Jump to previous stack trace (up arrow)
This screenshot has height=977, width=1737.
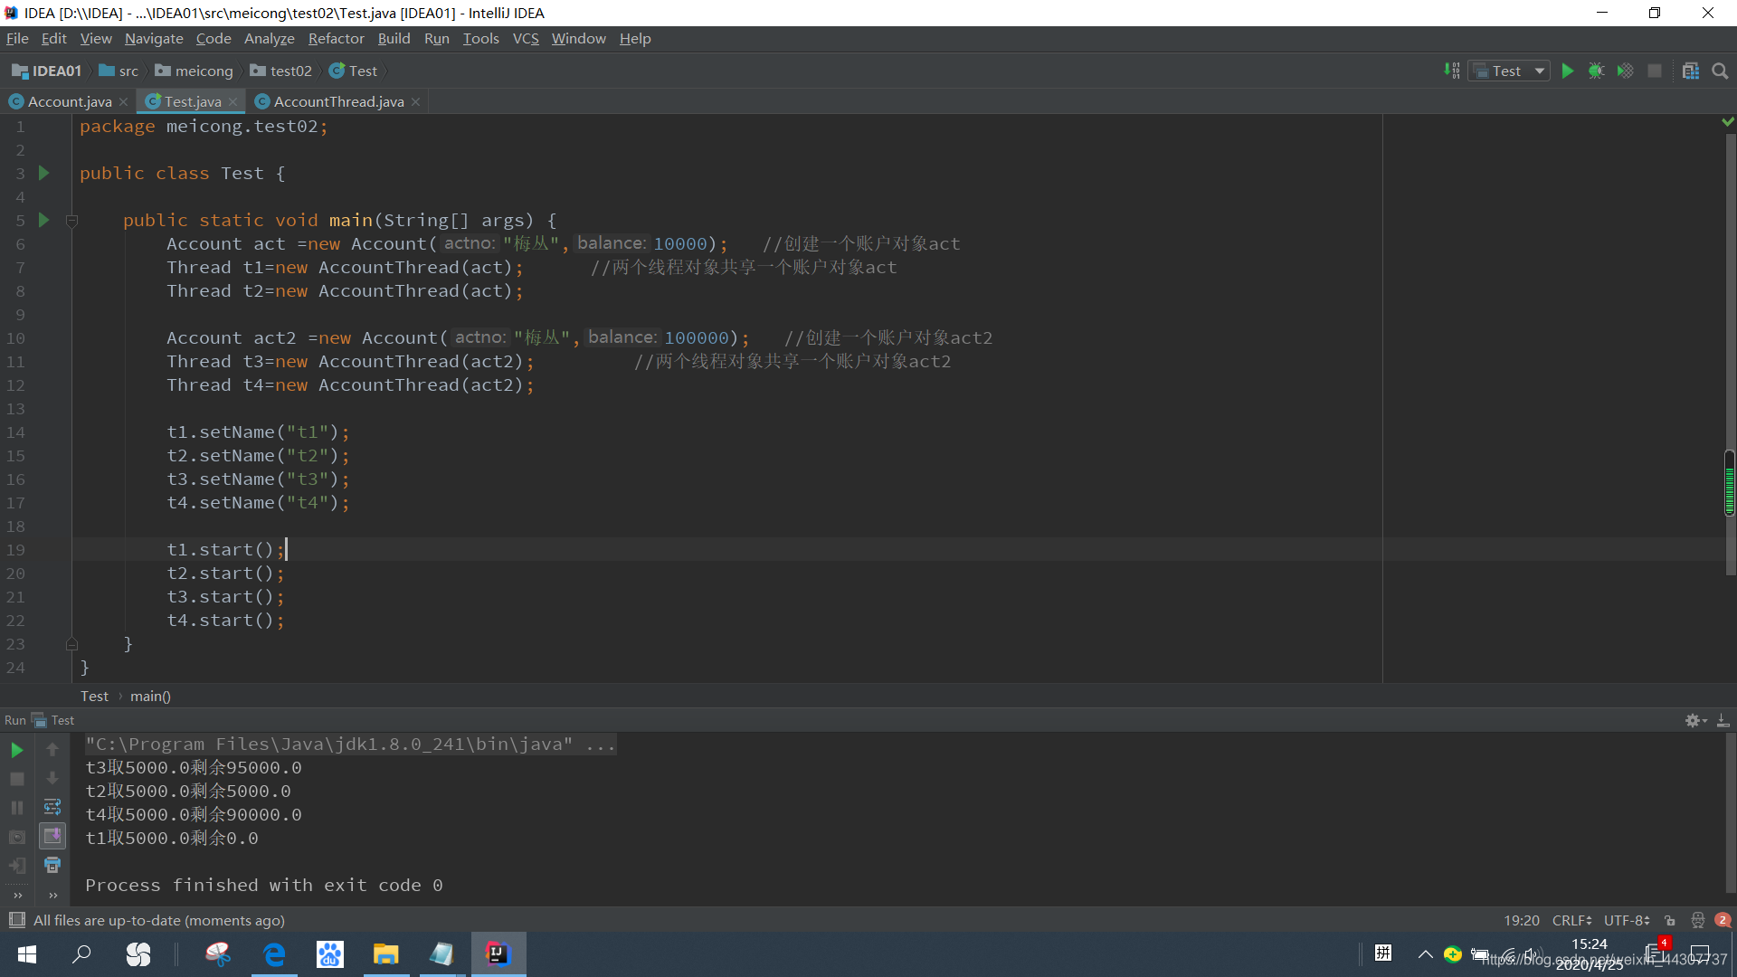point(52,750)
